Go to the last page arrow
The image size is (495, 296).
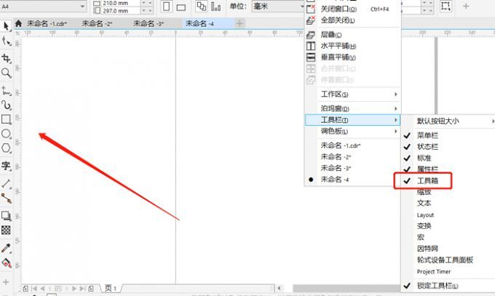coord(82,289)
